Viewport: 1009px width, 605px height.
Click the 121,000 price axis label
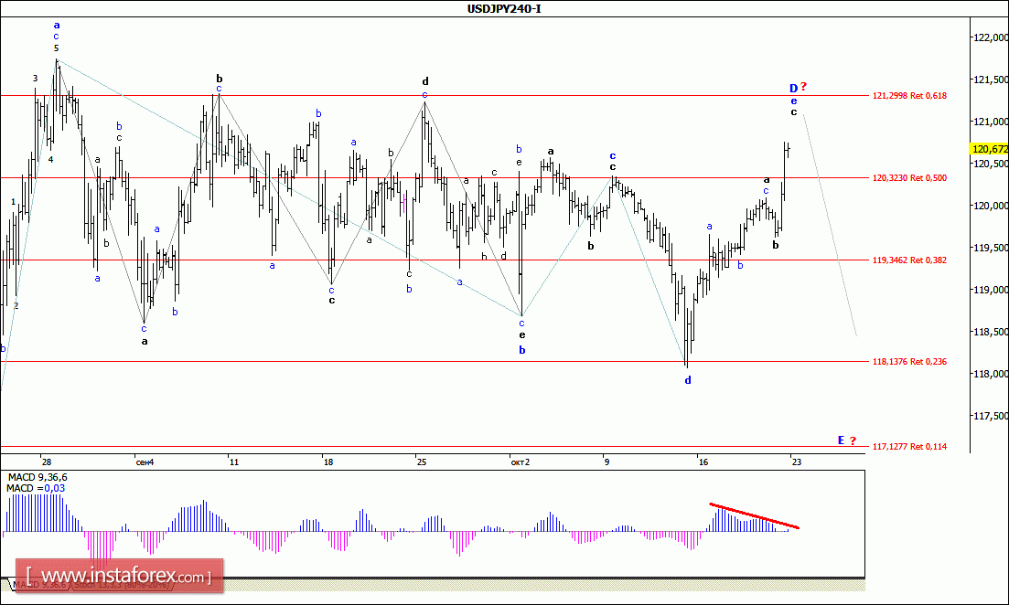(x=991, y=122)
